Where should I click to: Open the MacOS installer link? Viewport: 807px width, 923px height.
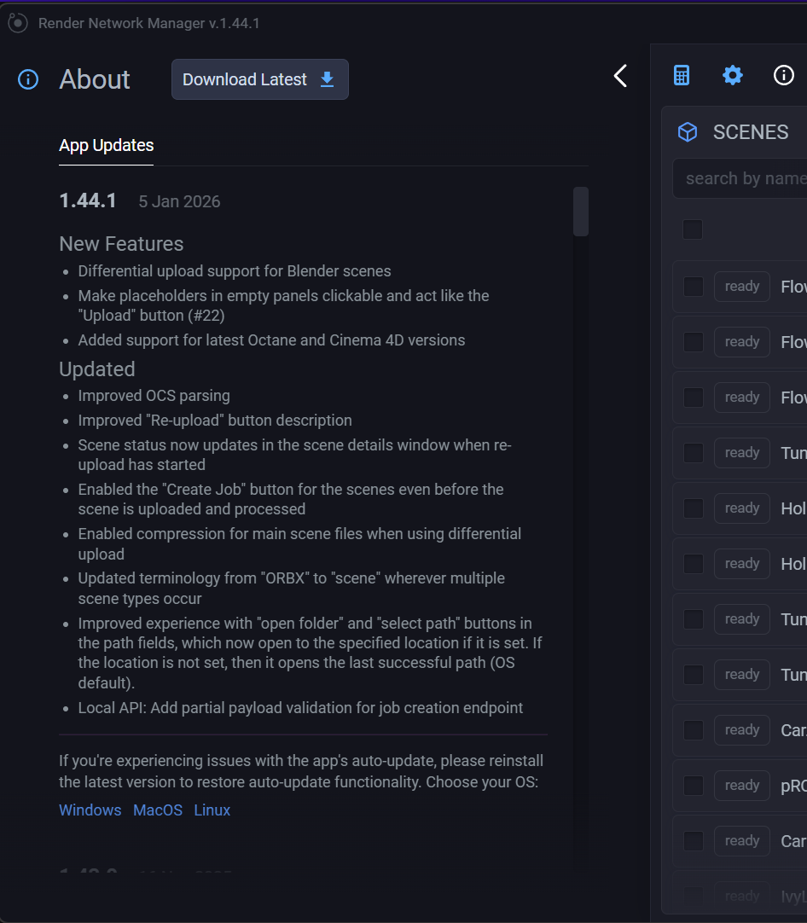[158, 810]
